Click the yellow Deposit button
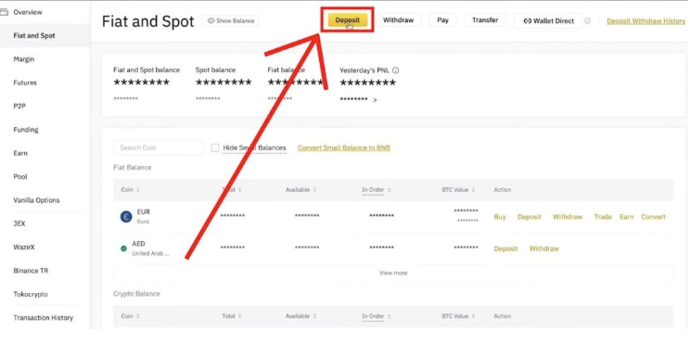This screenshot has height=342, width=690. click(x=347, y=19)
